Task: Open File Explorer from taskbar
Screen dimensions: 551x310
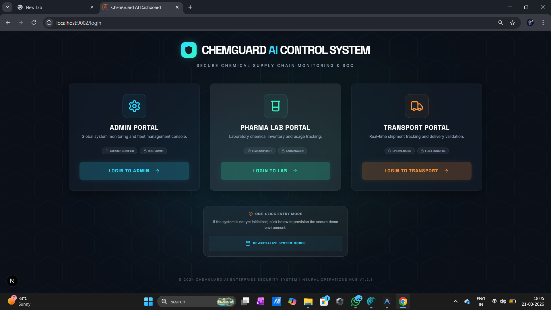Action: tap(308, 301)
